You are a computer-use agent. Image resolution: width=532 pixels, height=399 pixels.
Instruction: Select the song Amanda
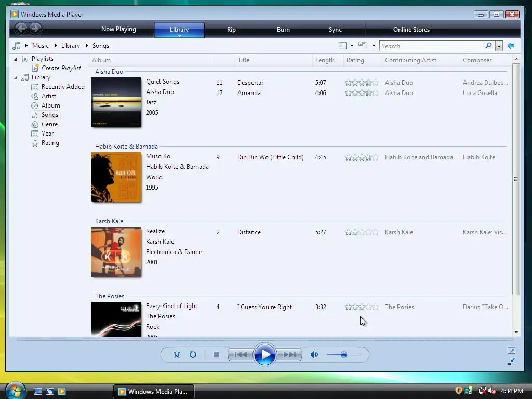(x=249, y=93)
